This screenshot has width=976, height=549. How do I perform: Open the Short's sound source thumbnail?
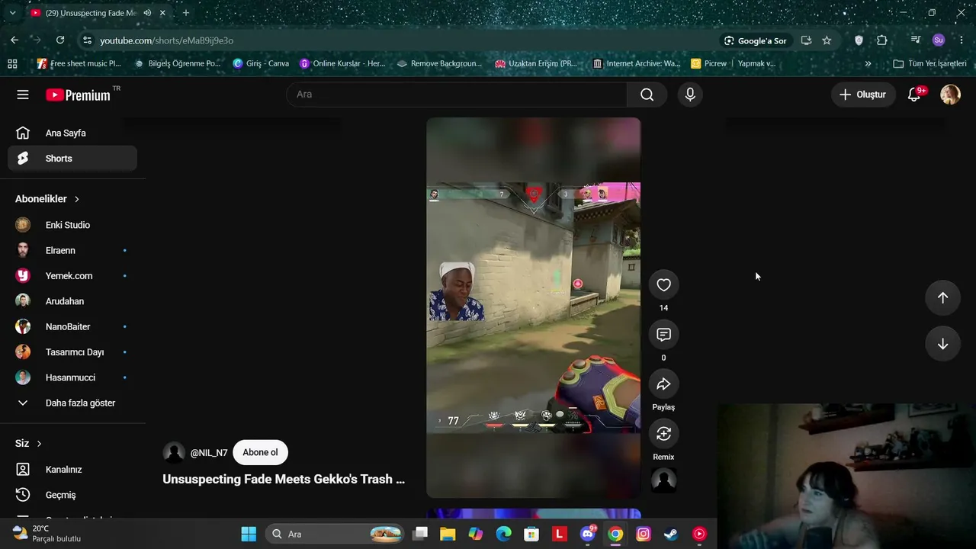663,480
